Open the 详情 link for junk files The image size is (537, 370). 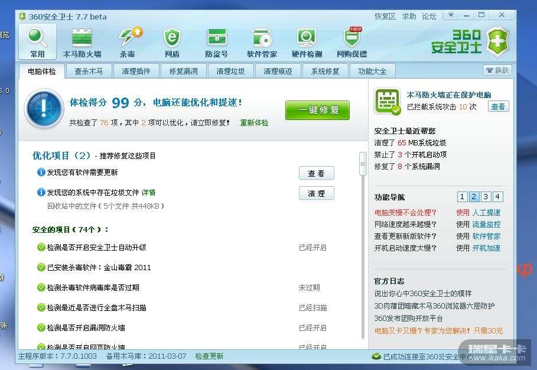point(149,192)
